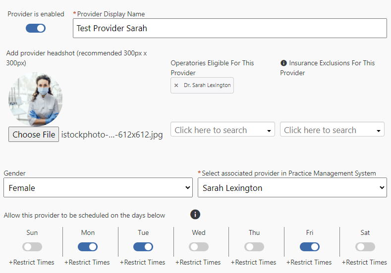The image size is (391, 273).
Task: Enable scheduling on Saturday
Action: [365, 247]
